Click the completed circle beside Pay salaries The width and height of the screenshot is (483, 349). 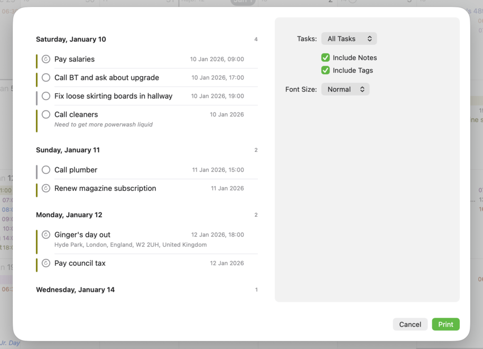[x=45, y=59]
